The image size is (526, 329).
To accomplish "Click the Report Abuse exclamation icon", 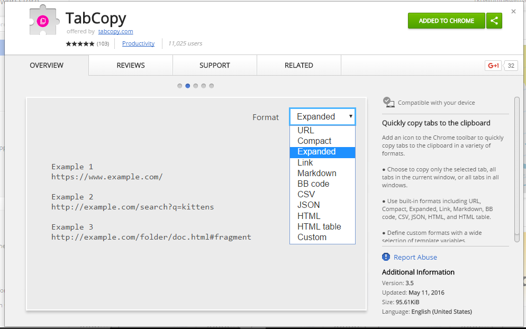I will (386, 257).
